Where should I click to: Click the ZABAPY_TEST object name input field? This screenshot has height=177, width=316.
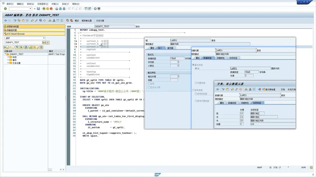[23, 42]
